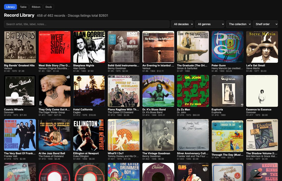
Task: Open the Peter Gunn album cover
Action: [227, 47]
